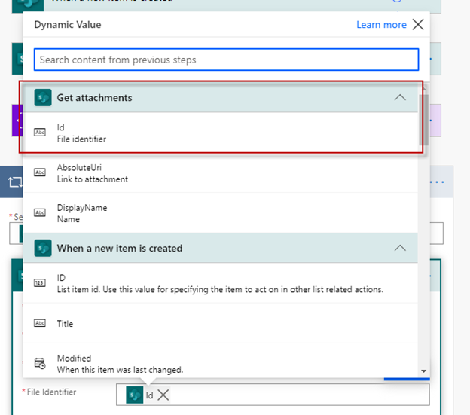Click the scroll down arrow of the dynamic list

[423, 371]
